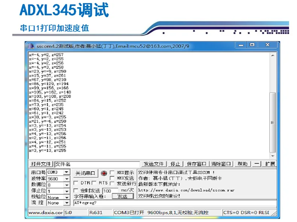
Task: Click the sscom application icon in title bar
Action: (31, 46)
